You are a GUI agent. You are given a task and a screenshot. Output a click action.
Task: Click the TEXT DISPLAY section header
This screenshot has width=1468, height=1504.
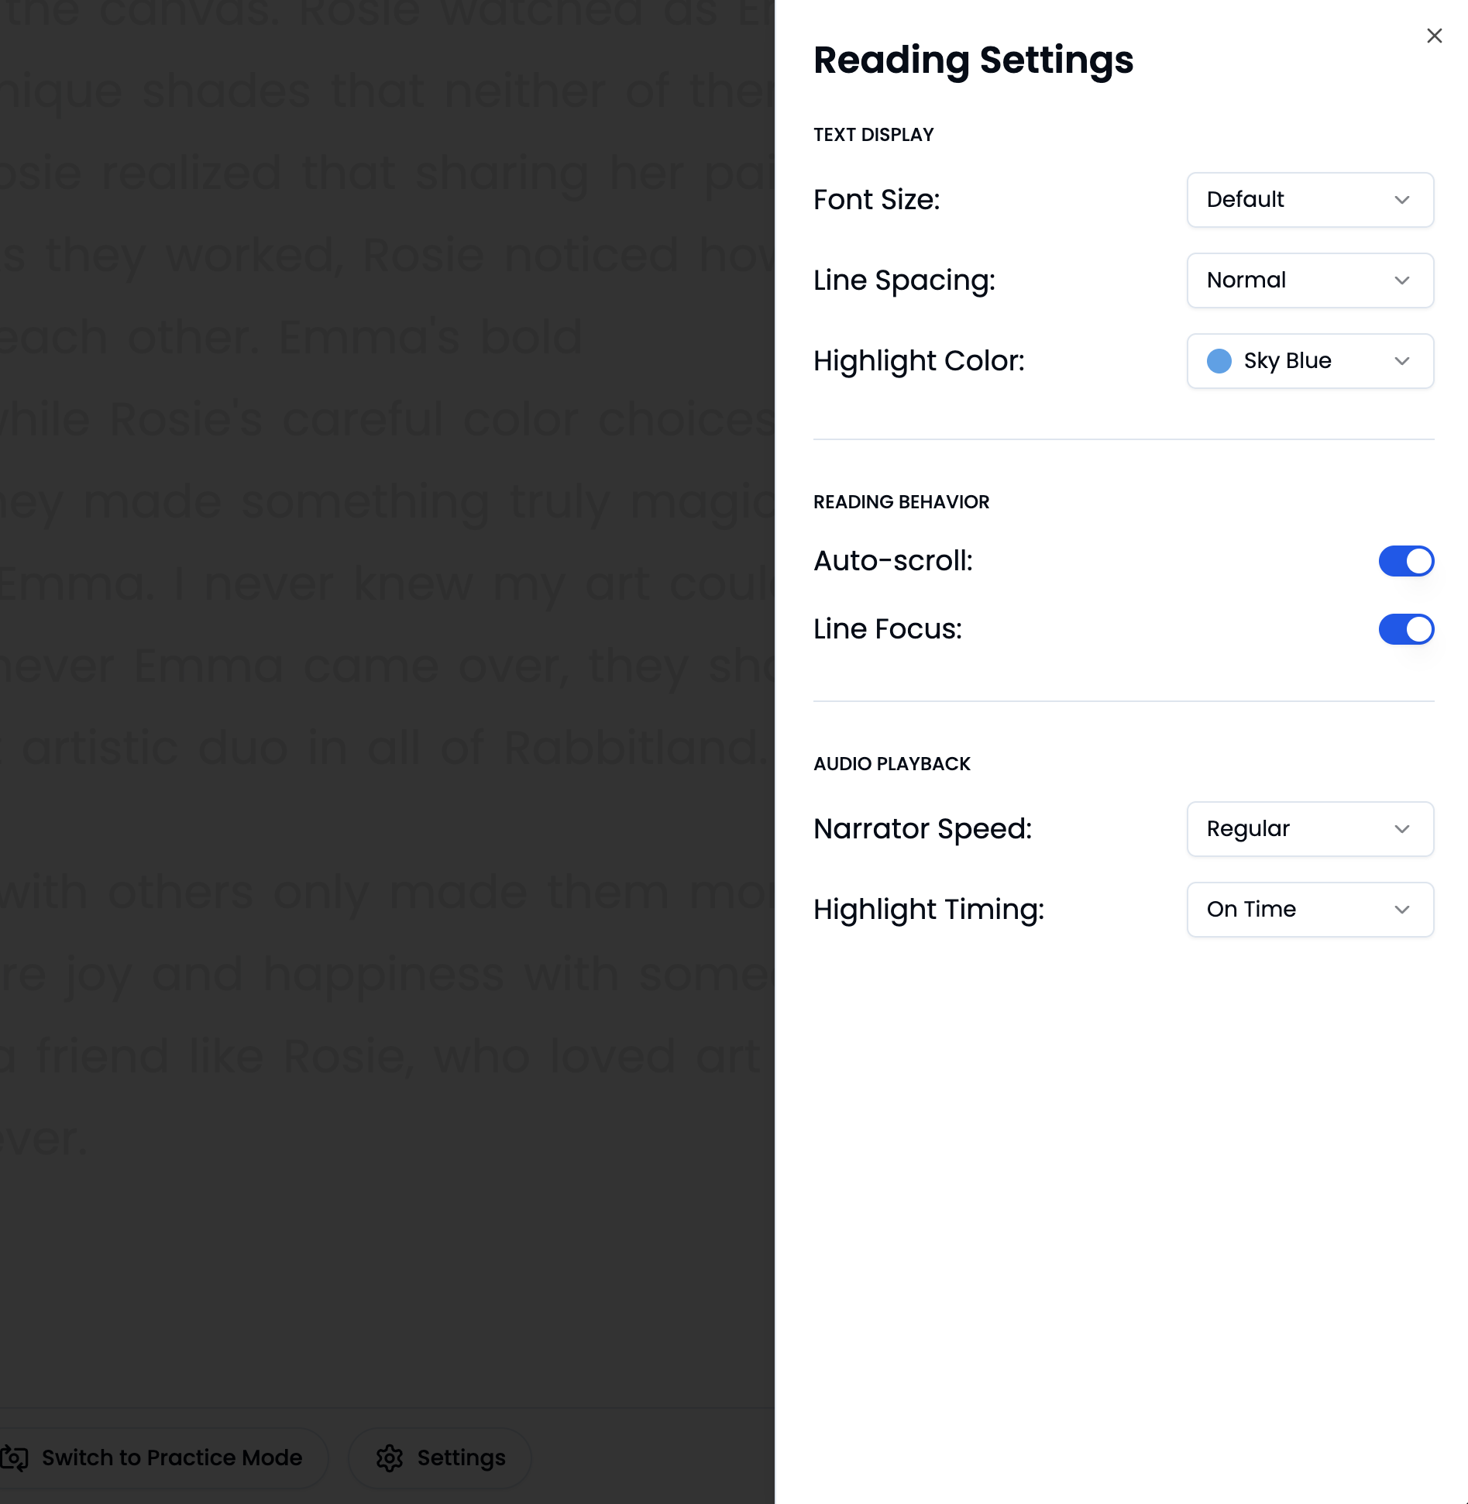pyautogui.click(x=873, y=134)
